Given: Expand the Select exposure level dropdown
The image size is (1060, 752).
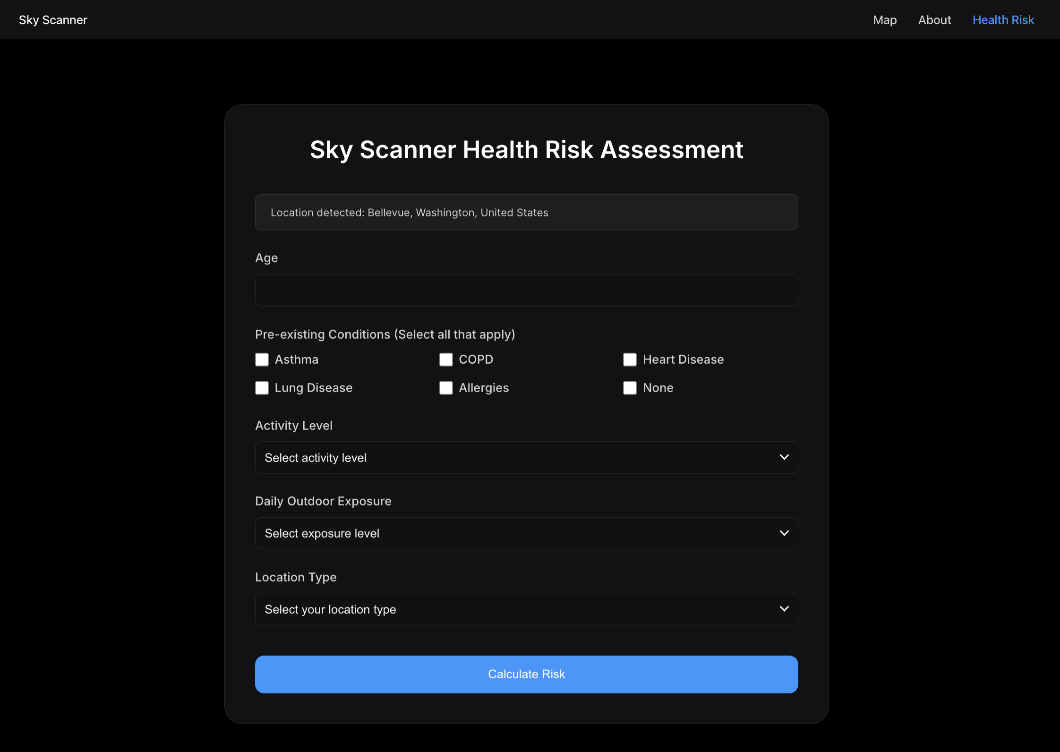Looking at the screenshot, I should click(x=526, y=533).
